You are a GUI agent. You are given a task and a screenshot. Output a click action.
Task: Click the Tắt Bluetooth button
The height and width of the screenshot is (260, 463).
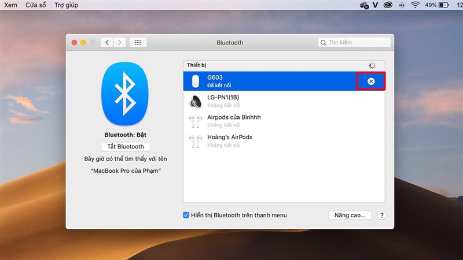(126, 147)
